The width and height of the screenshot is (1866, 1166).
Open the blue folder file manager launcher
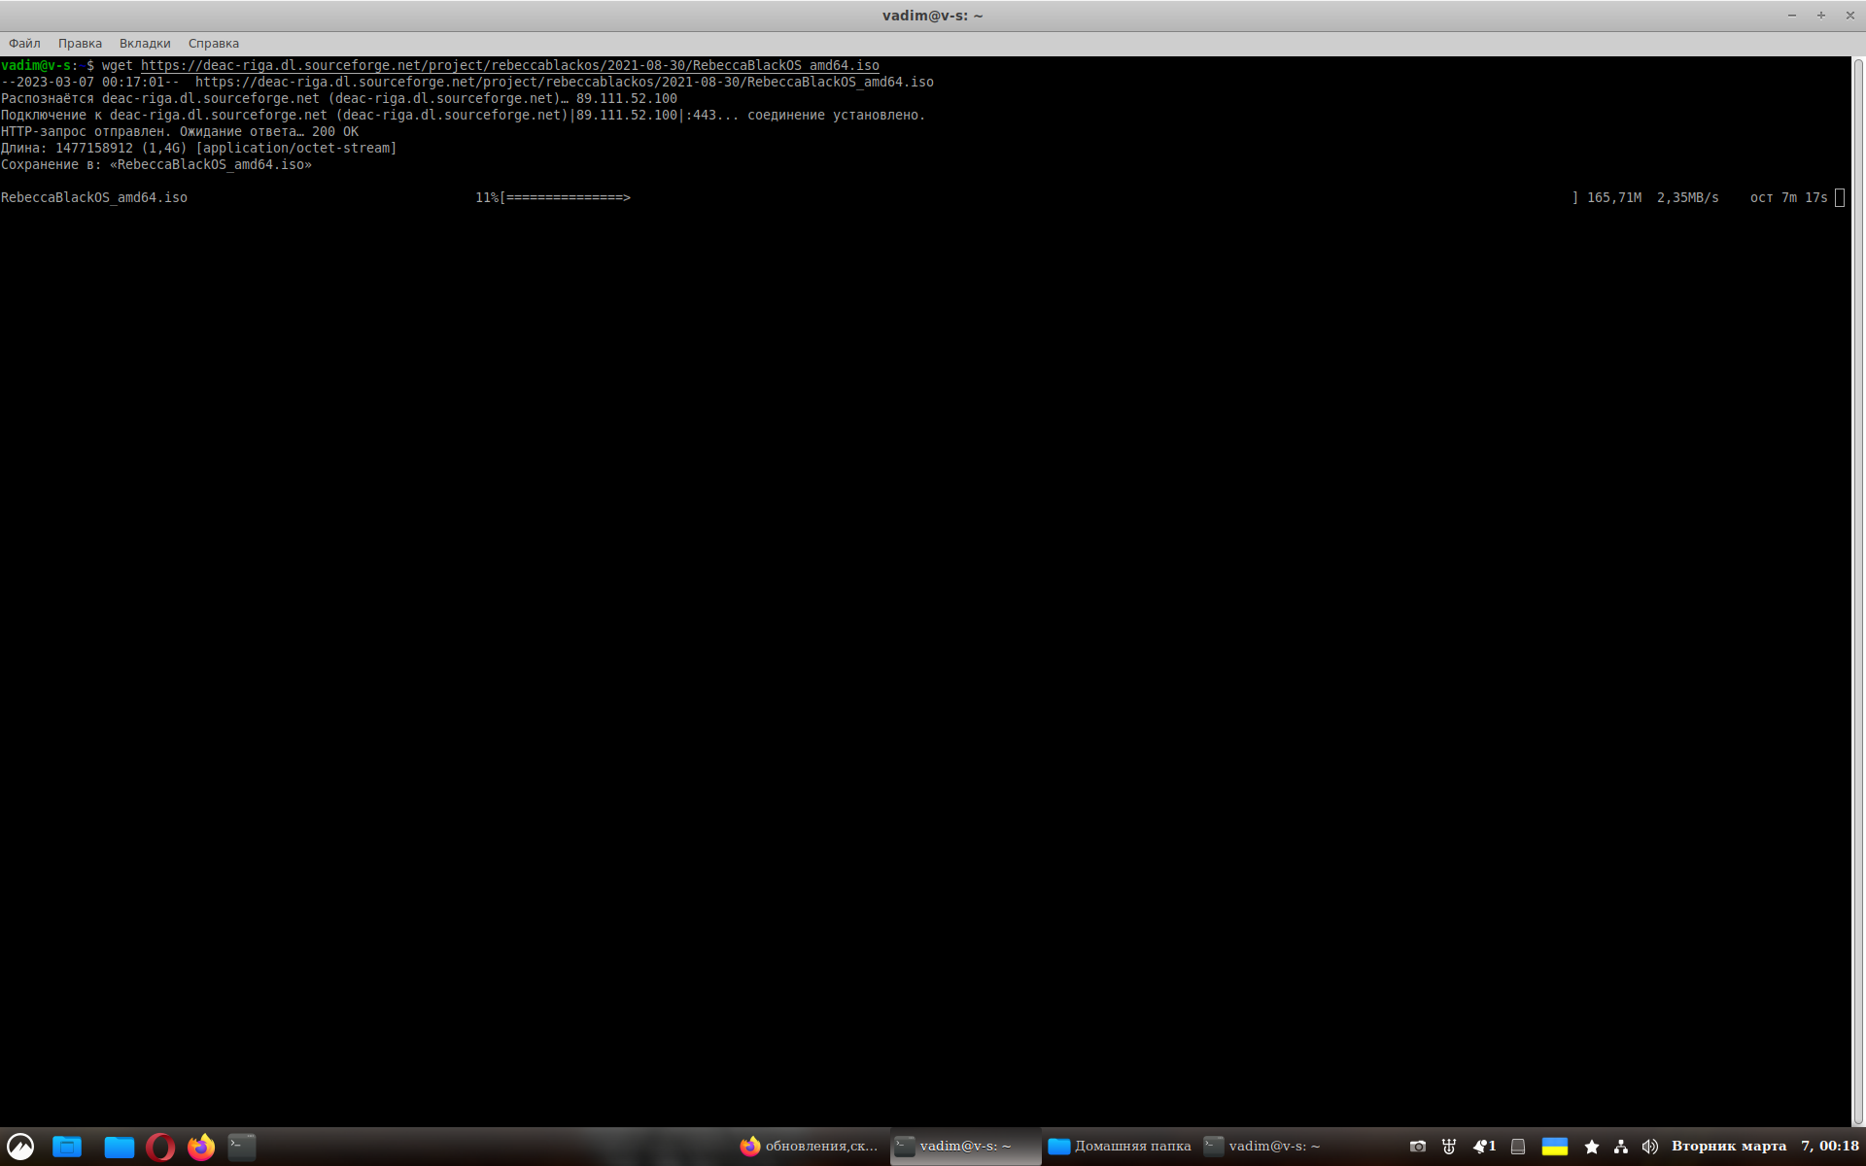(119, 1147)
